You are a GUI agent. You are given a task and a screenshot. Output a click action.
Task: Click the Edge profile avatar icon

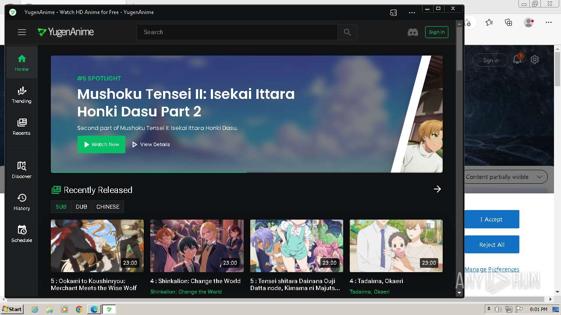pos(529,22)
